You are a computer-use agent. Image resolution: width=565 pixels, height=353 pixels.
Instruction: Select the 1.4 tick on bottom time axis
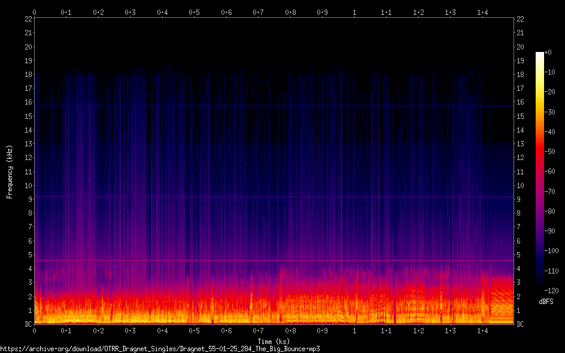[482, 330]
